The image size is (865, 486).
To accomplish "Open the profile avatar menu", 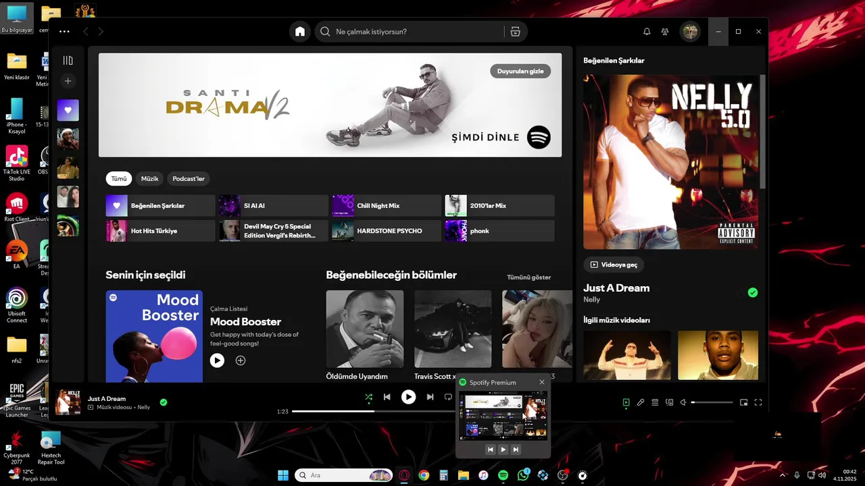I will tap(690, 31).
